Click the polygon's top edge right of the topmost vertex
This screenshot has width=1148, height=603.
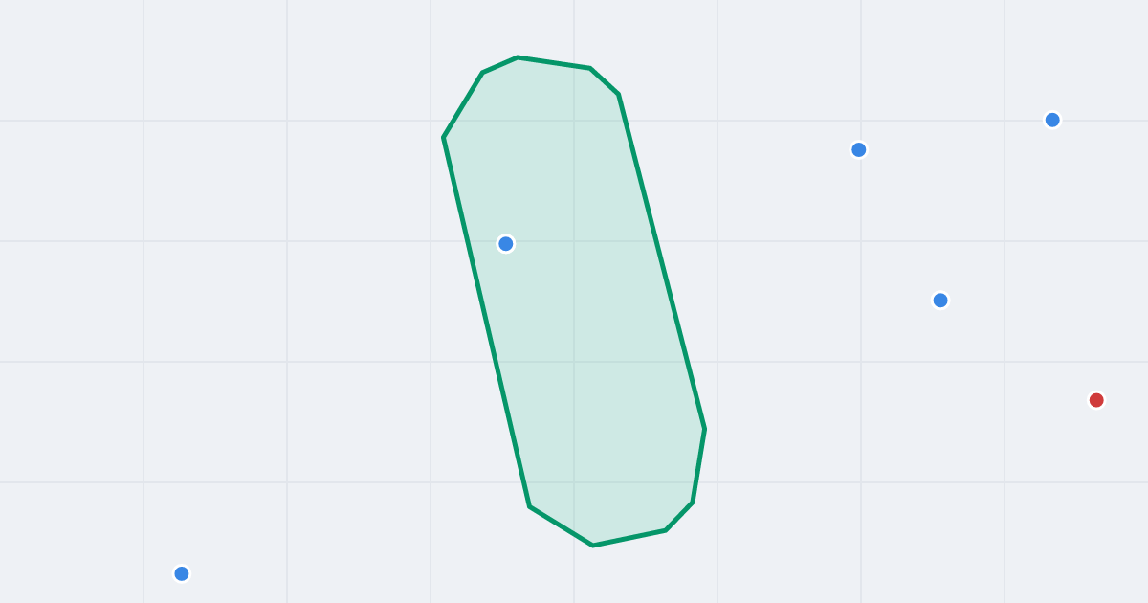(x=554, y=62)
